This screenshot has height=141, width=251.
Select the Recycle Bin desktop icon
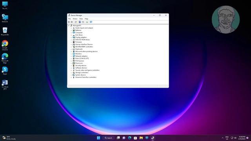5,31
